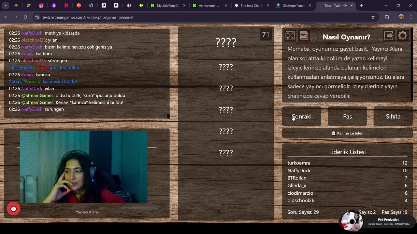The width and height of the screenshot is (417, 234).
Task: Click the Sıfırla button
Action: pyautogui.click(x=393, y=116)
